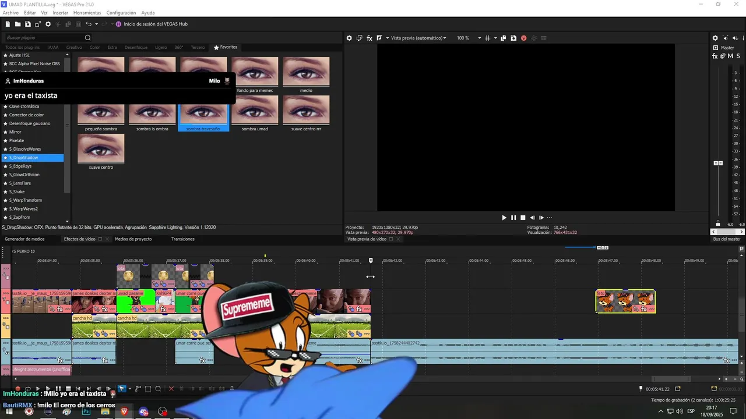Mute the Master bus with M
746x419 pixels.
pyautogui.click(x=730, y=56)
